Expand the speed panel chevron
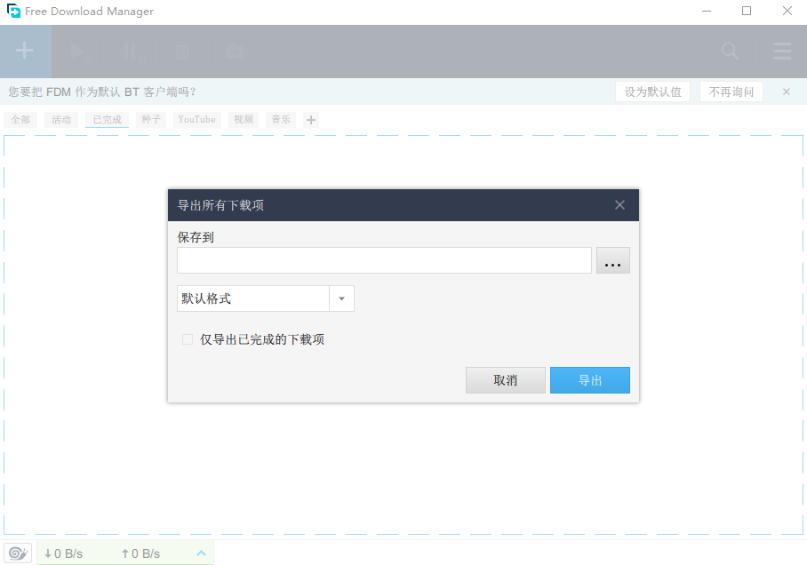The height and width of the screenshot is (565, 807). pos(201,553)
